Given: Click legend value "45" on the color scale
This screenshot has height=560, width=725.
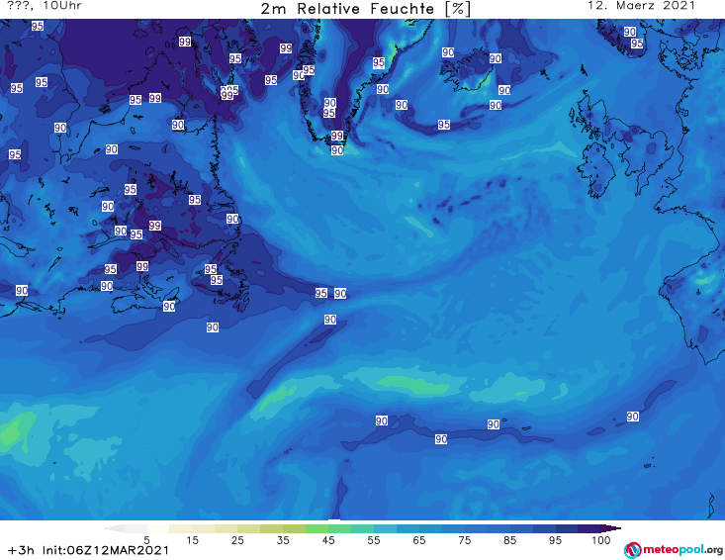Looking at the screenshot, I should pos(328,540).
